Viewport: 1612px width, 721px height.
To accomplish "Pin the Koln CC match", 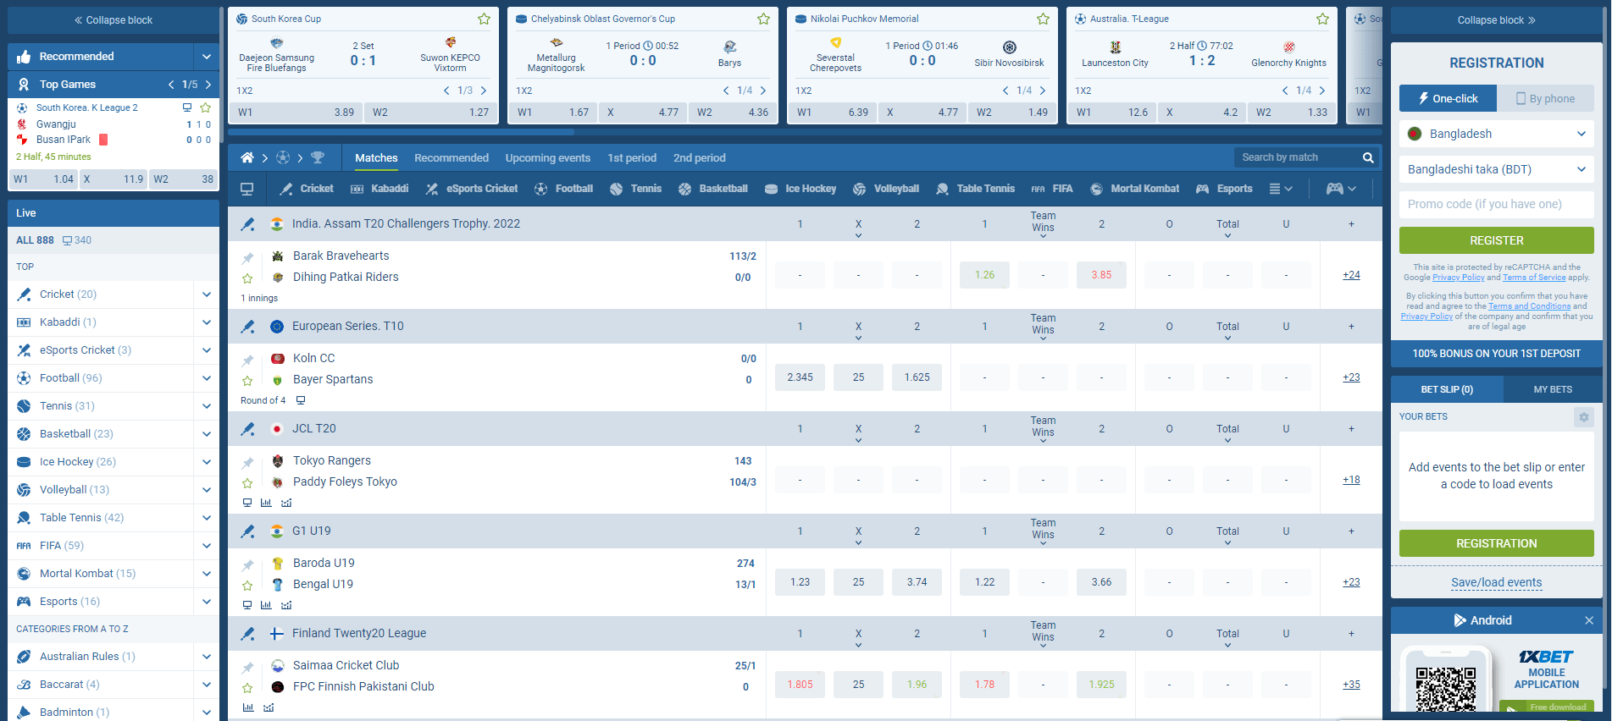I will click(x=247, y=360).
